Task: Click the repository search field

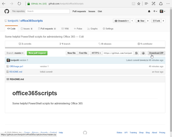Action: (47, 11)
